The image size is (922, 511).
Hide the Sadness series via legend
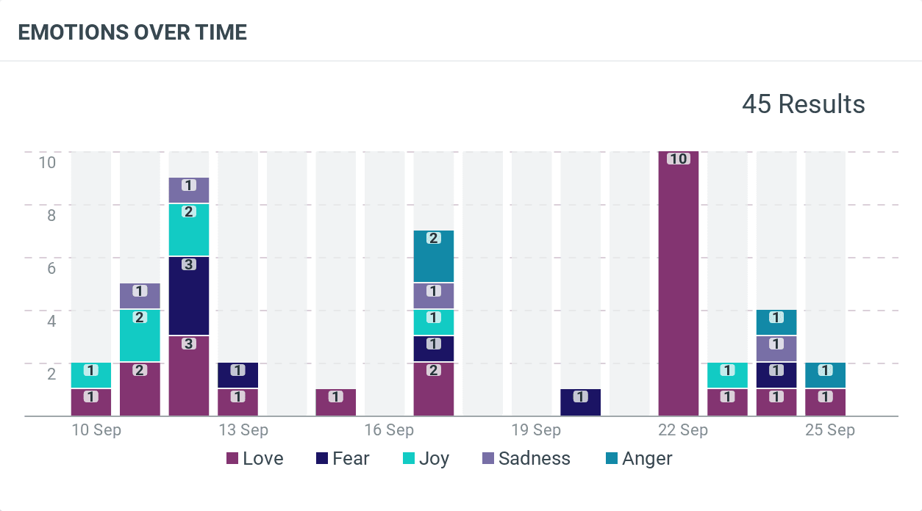(x=534, y=459)
